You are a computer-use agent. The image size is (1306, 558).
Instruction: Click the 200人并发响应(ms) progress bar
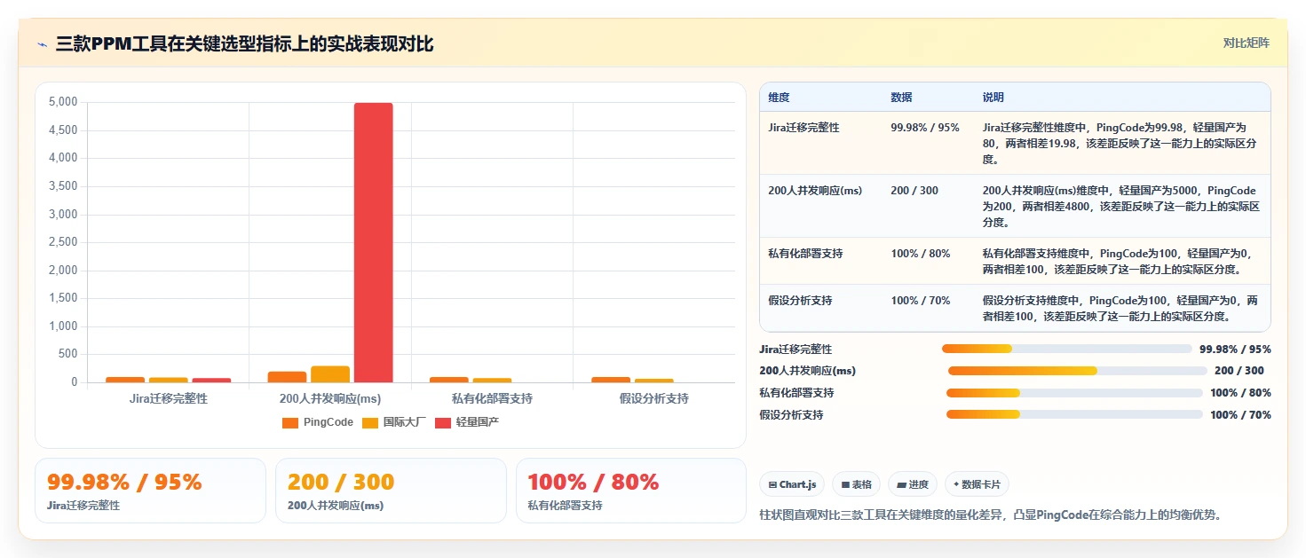tap(1077, 371)
